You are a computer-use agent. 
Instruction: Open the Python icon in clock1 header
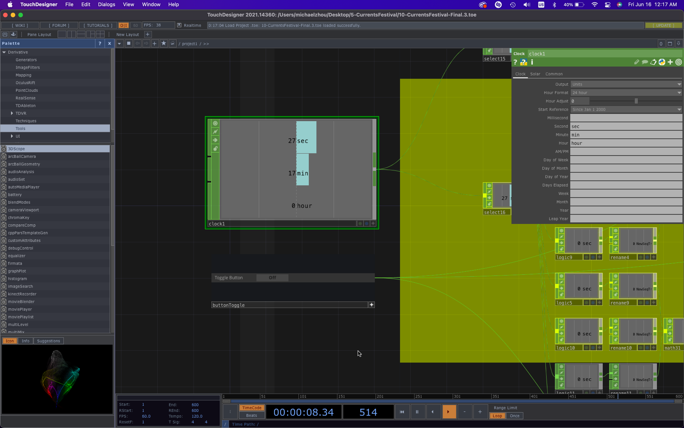[x=662, y=62]
